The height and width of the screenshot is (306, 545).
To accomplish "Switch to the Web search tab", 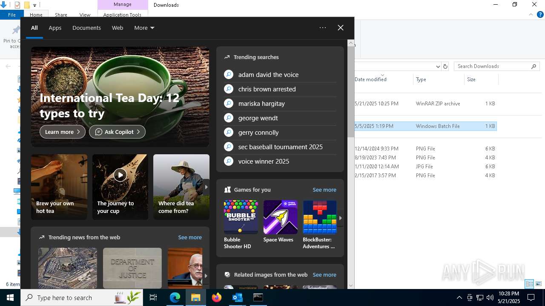I will [118, 28].
